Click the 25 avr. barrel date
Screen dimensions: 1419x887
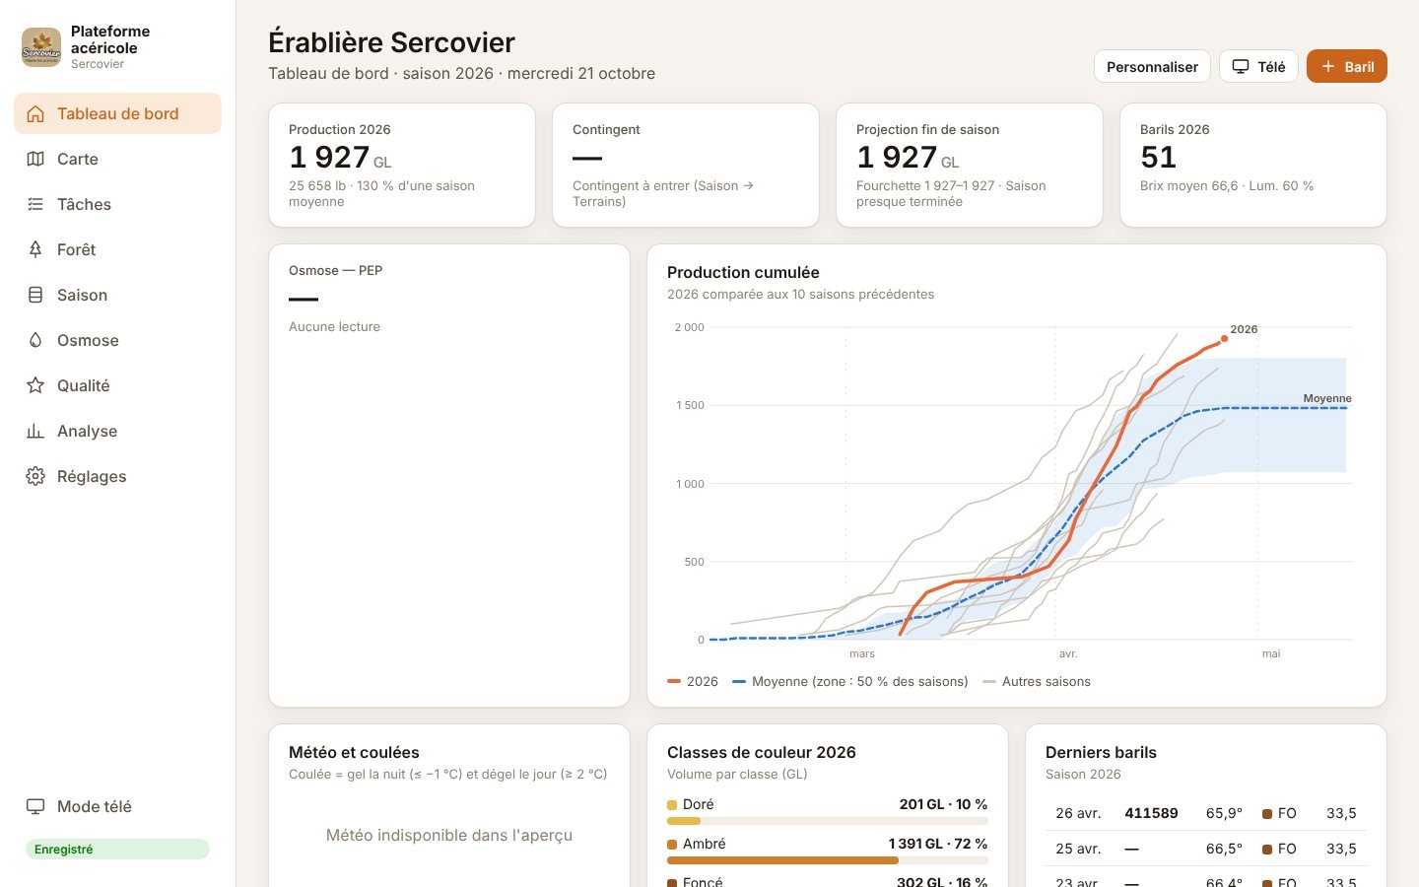[x=1078, y=849]
